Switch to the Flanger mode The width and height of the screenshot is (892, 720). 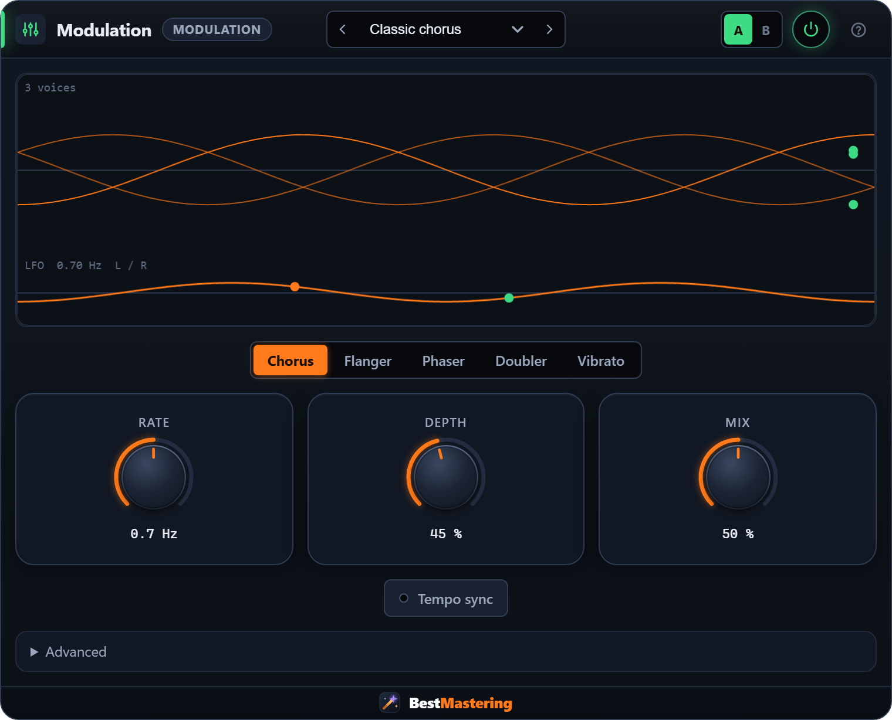[368, 361]
